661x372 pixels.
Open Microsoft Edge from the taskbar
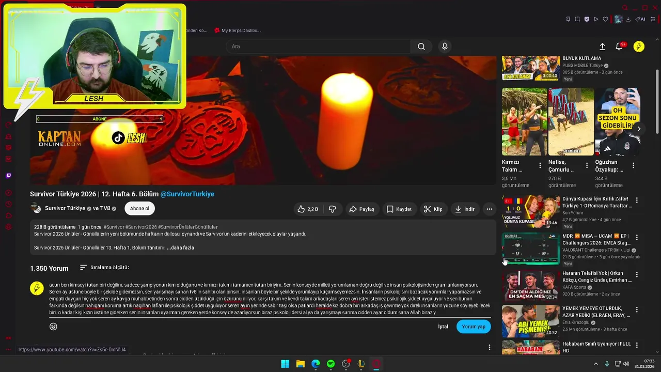click(316, 364)
